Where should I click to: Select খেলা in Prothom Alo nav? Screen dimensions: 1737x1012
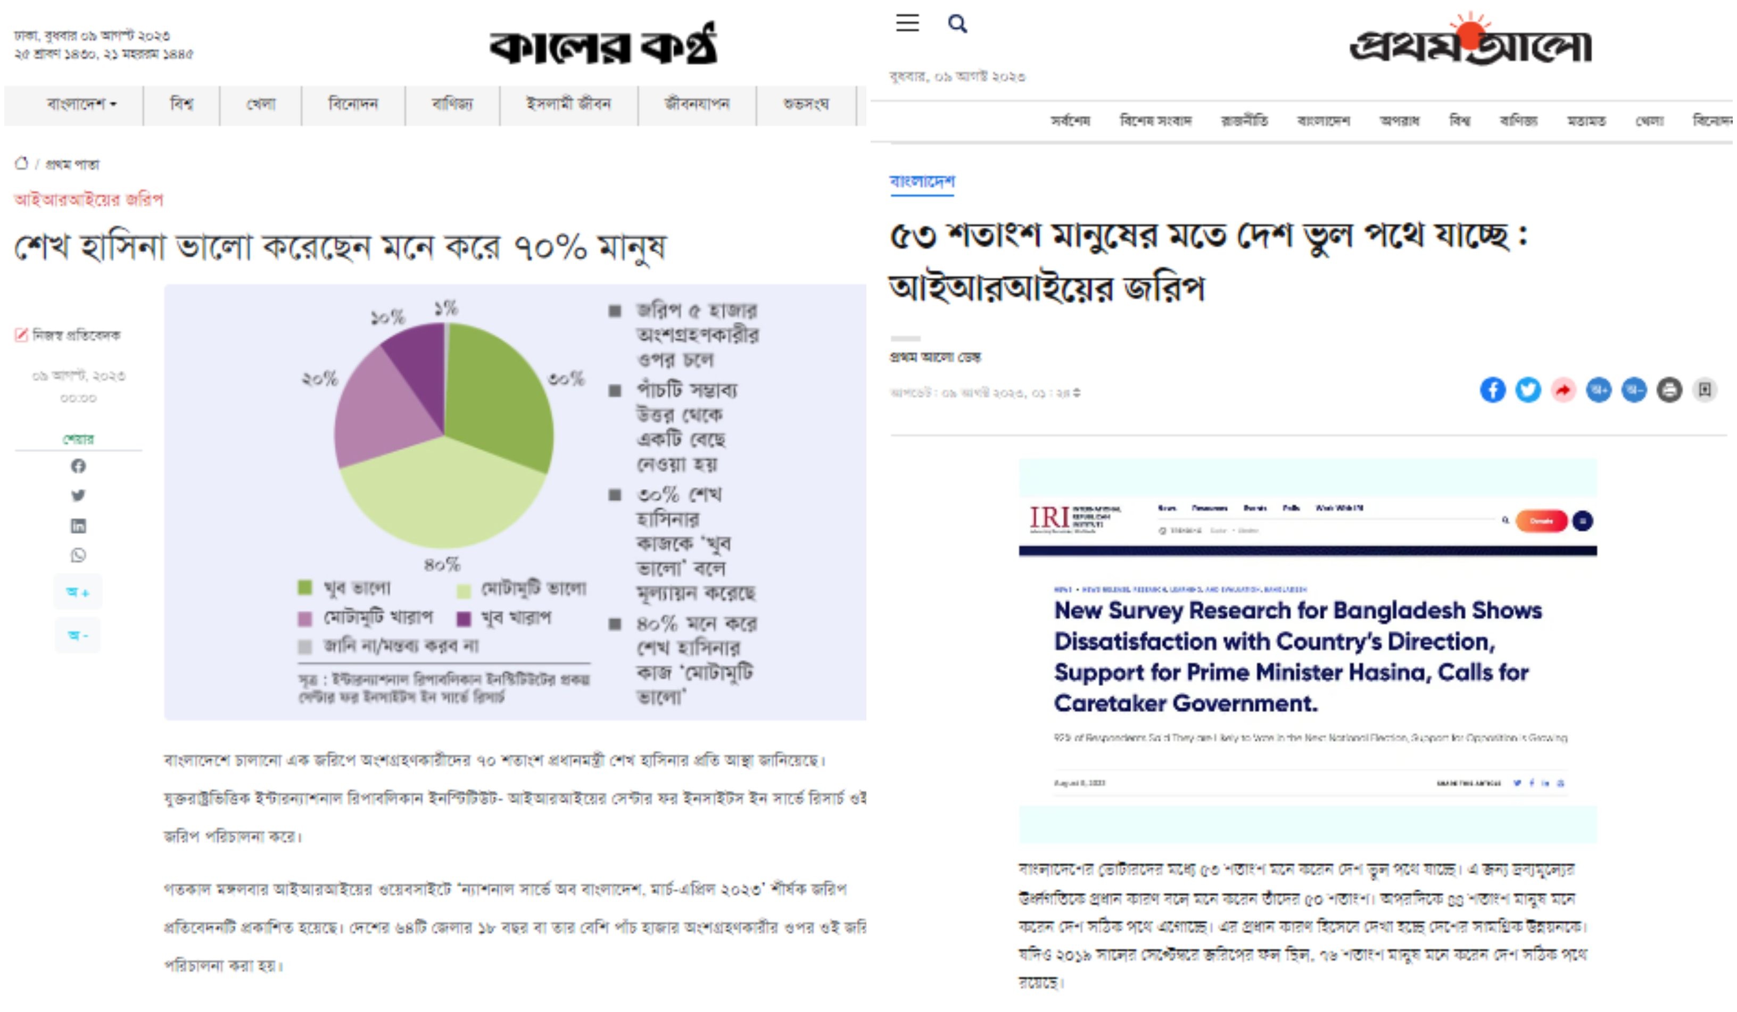coord(1649,121)
